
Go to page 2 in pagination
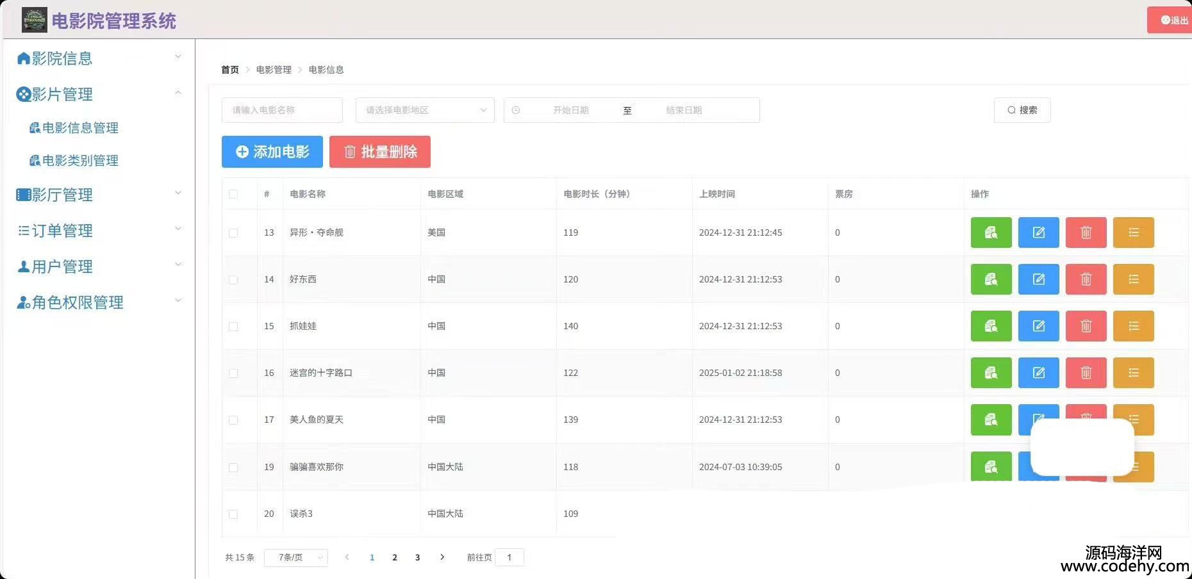[395, 558]
